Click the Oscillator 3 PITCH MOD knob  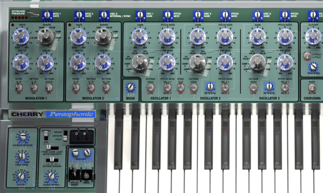[x=285, y=36]
